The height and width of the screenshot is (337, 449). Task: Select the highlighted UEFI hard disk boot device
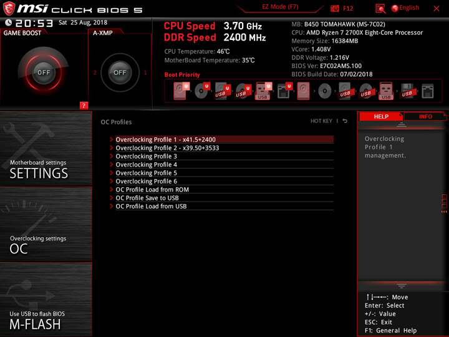pyautogui.click(x=181, y=91)
